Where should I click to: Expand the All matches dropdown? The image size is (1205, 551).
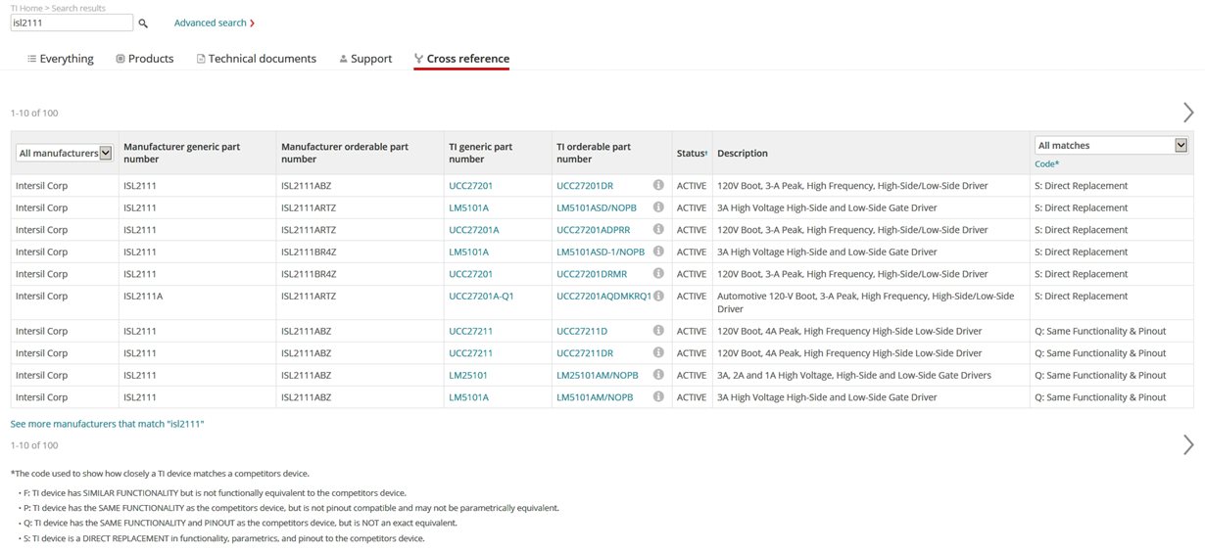(x=1112, y=145)
